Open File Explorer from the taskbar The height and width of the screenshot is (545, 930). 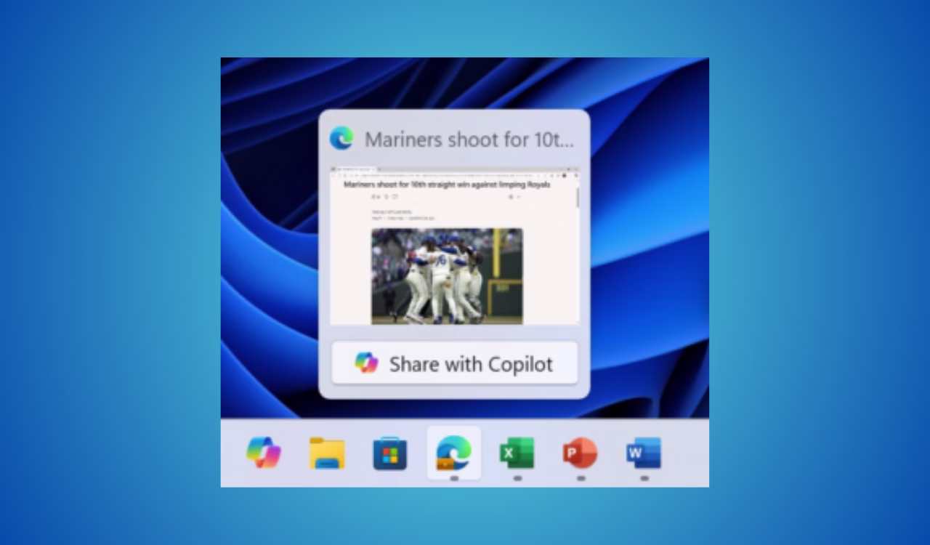click(x=327, y=453)
